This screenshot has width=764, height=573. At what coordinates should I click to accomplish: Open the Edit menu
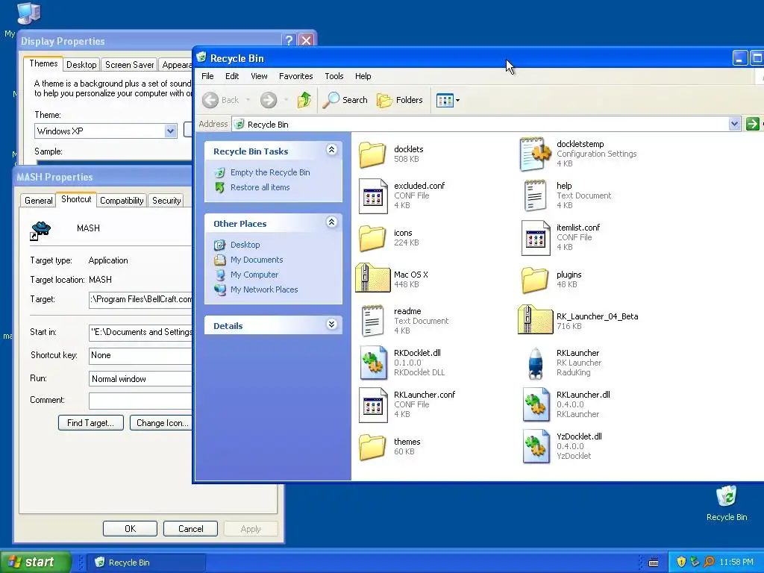[x=232, y=76]
